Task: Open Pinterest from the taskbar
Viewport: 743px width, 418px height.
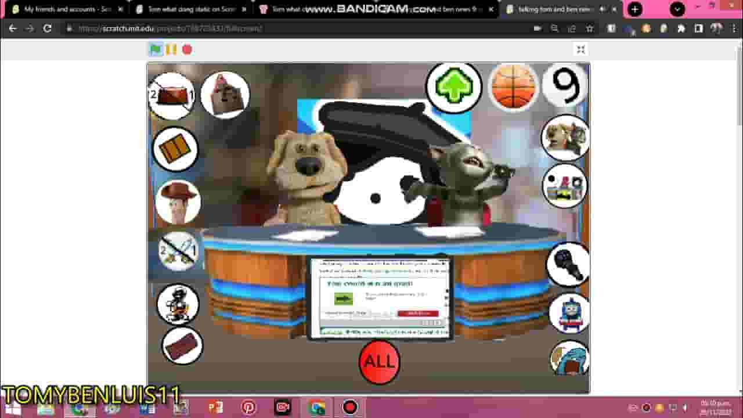Action: pyautogui.click(x=249, y=408)
